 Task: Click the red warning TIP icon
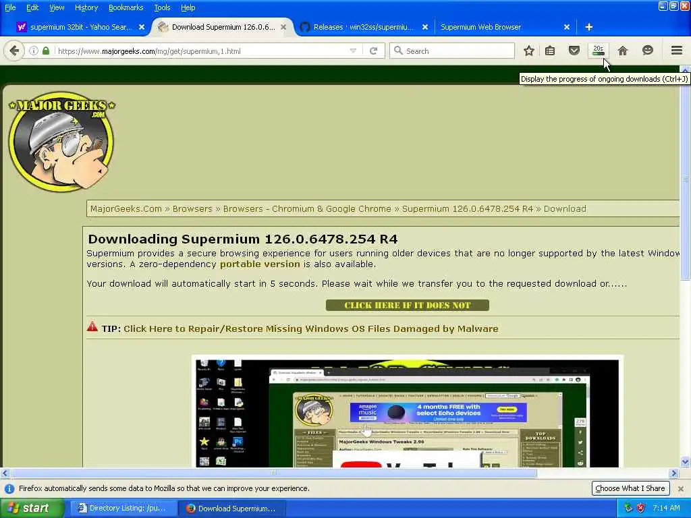(x=92, y=327)
